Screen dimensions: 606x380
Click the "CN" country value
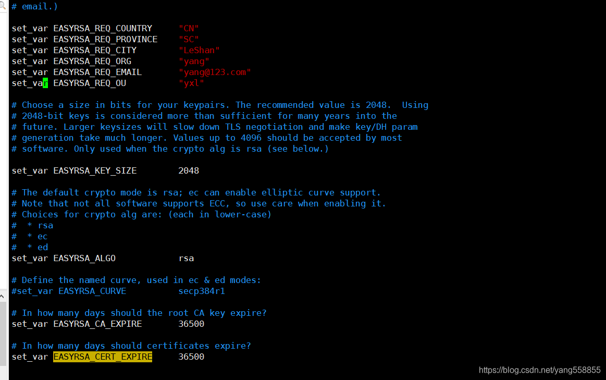(189, 28)
